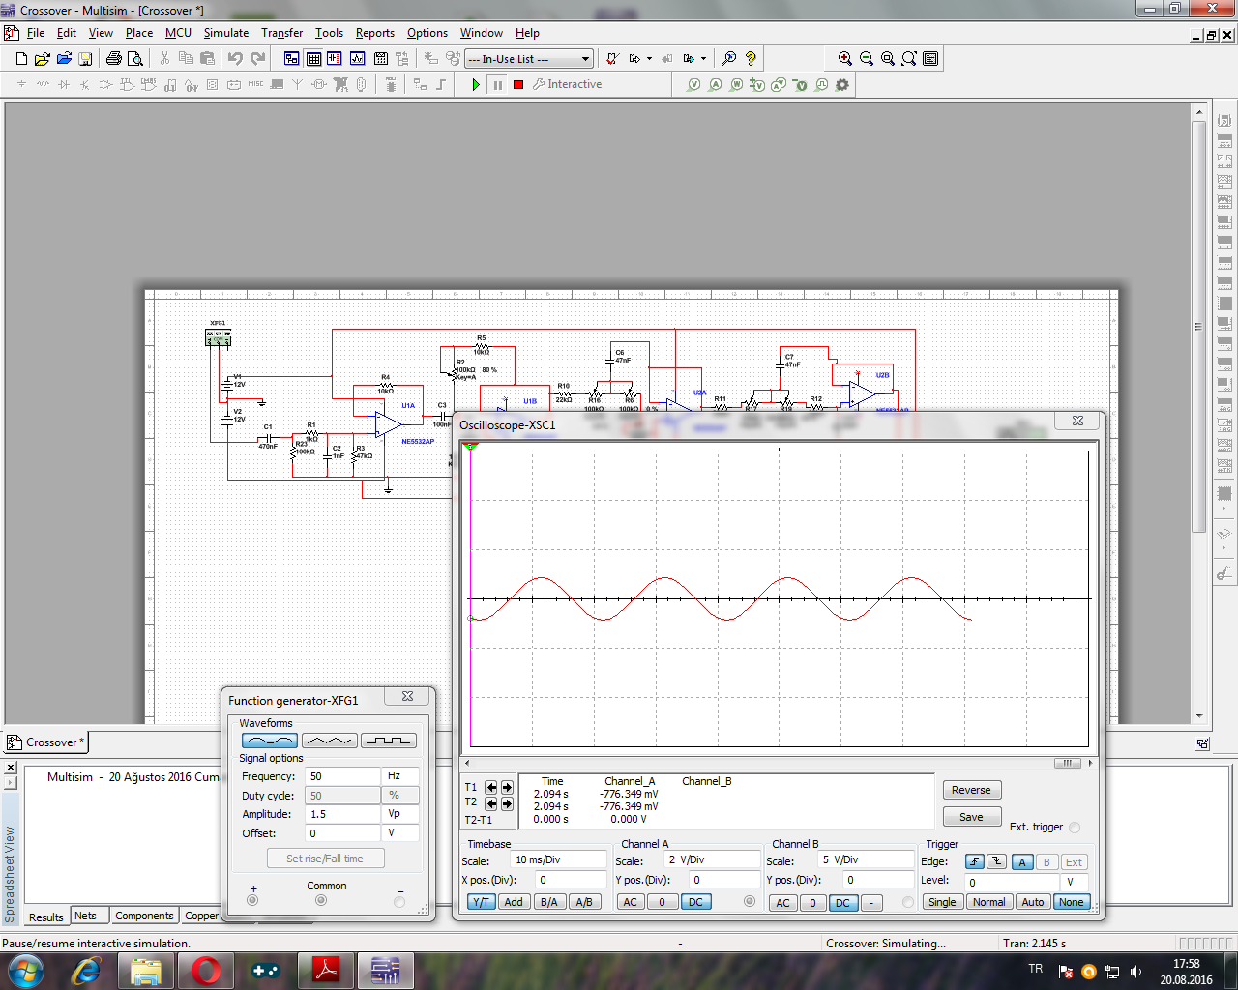1238x990 pixels.
Task: Open the Frequency unit Hz selector
Action: click(x=400, y=776)
